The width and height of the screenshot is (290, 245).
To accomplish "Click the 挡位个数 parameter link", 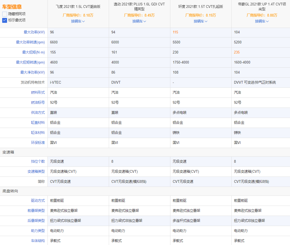I will pos(38,162).
